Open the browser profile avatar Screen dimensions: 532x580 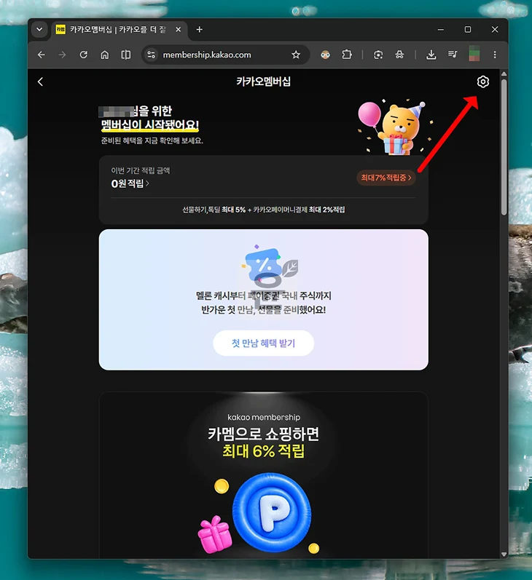pos(474,54)
